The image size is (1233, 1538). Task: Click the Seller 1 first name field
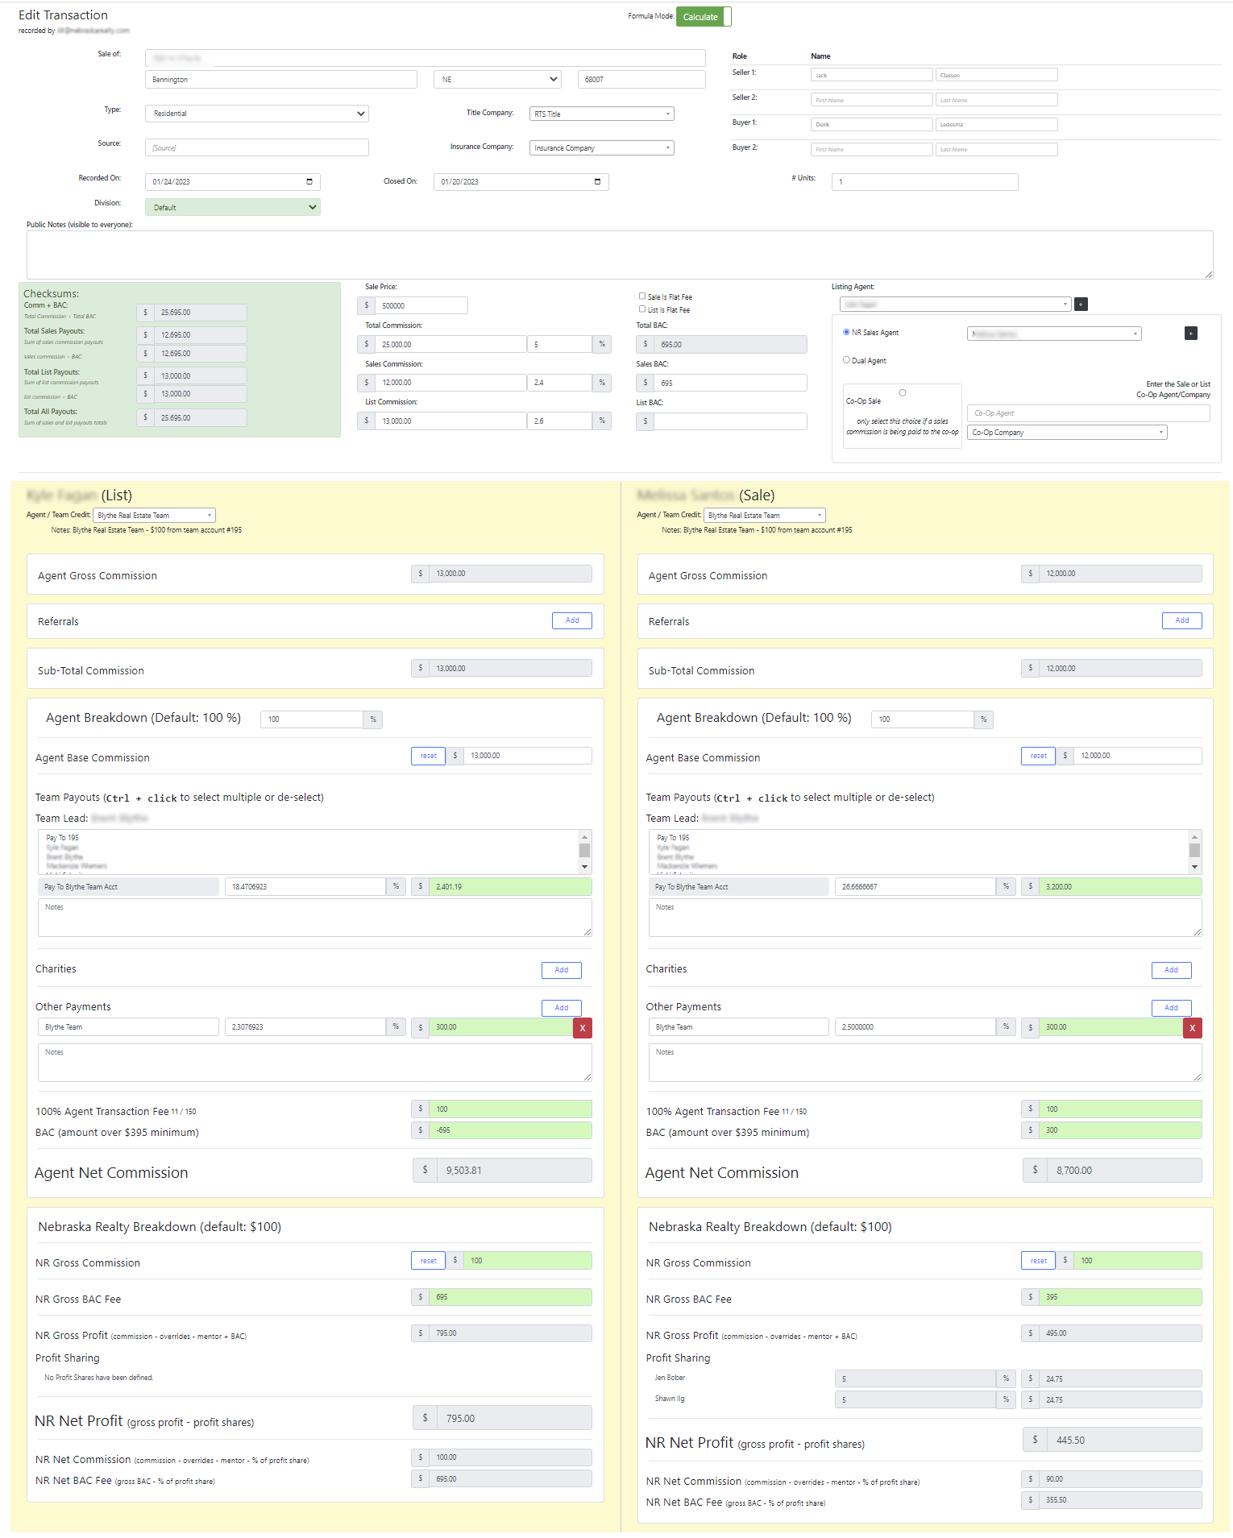[872, 75]
